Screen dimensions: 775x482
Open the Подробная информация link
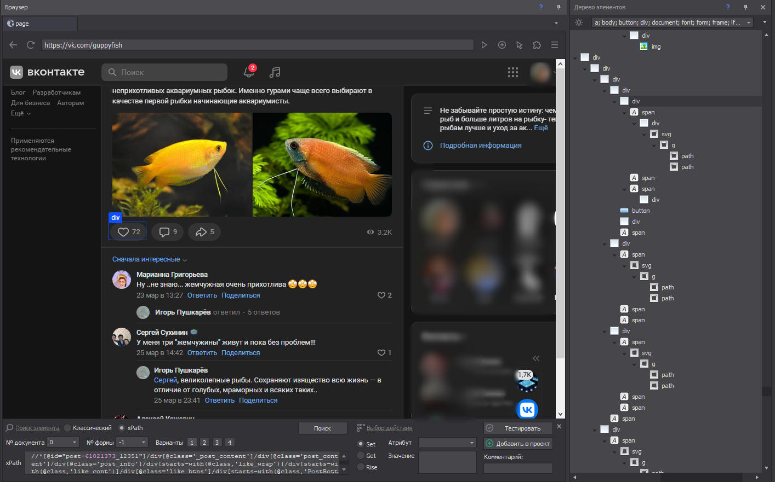click(x=481, y=146)
